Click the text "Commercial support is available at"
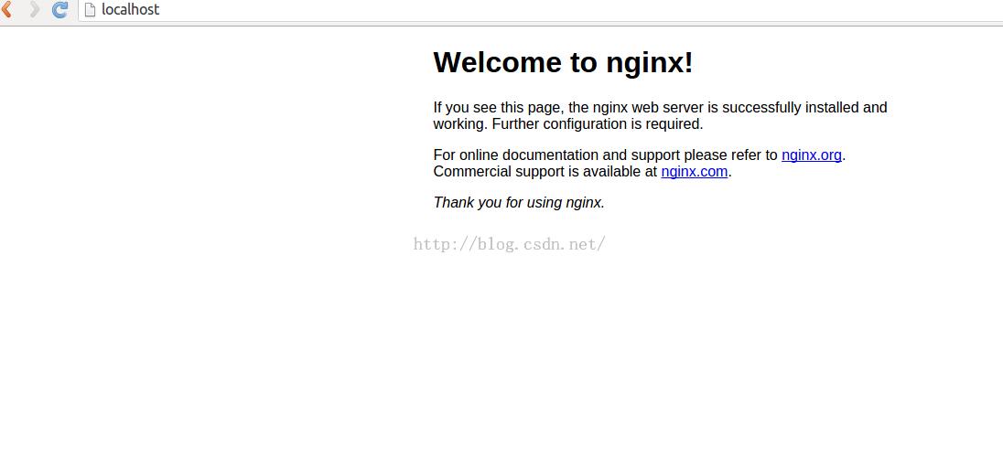The width and height of the screenshot is (1003, 469). 545,172
